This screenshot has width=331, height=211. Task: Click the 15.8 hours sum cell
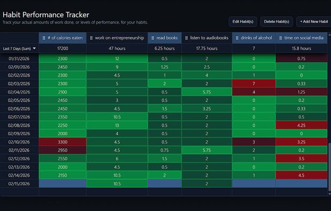302,49
